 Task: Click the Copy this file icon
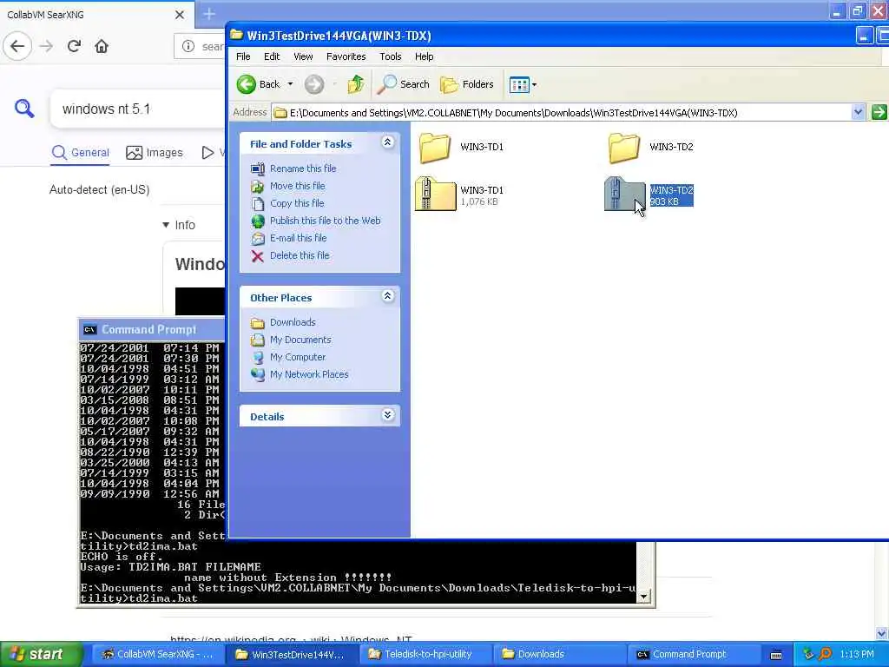click(x=257, y=203)
